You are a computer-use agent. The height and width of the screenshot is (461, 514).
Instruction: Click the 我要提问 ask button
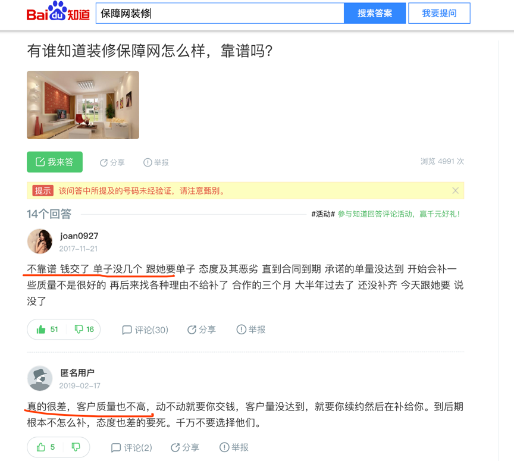point(439,13)
